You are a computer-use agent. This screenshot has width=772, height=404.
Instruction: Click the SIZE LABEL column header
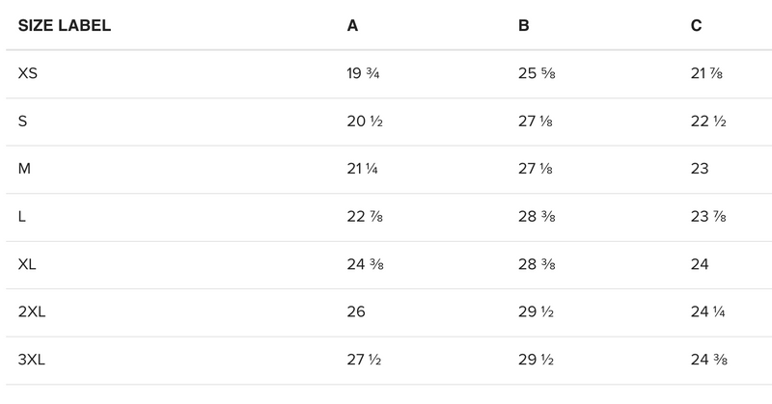(65, 26)
